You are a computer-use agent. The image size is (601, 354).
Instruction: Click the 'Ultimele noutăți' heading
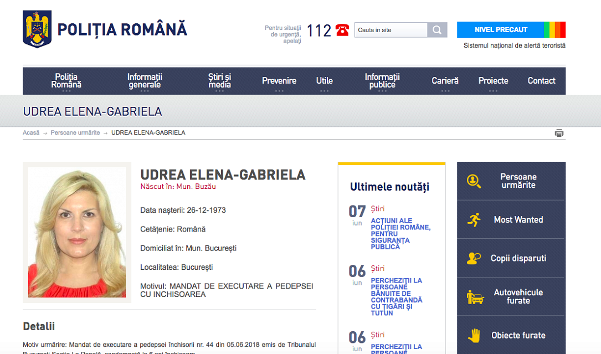tap(389, 187)
